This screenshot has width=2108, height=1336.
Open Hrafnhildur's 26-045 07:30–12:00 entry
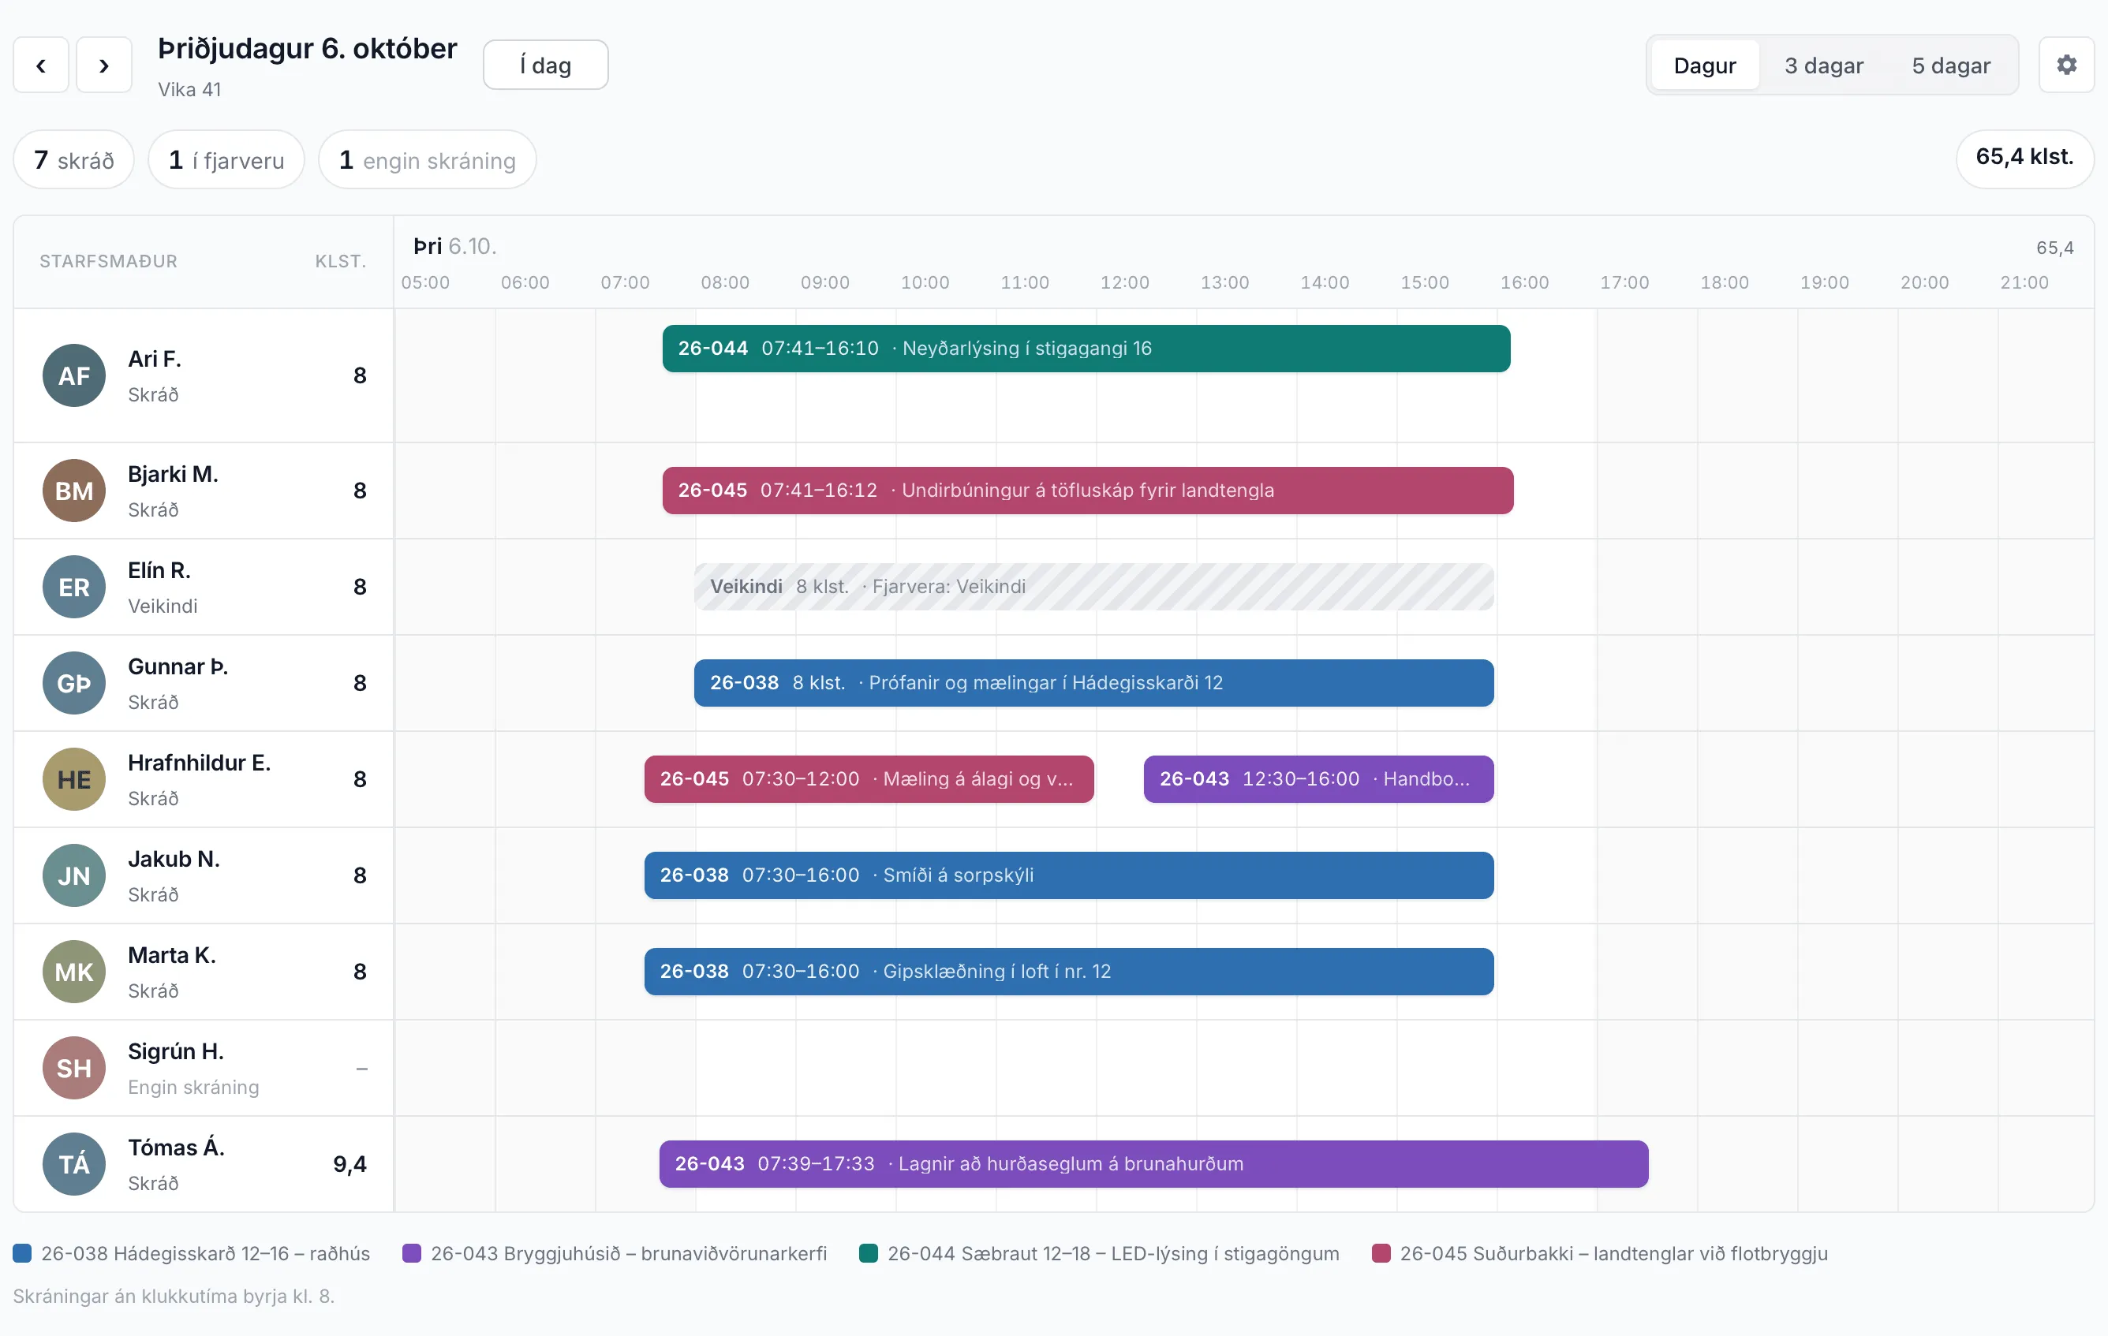point(869,779)
